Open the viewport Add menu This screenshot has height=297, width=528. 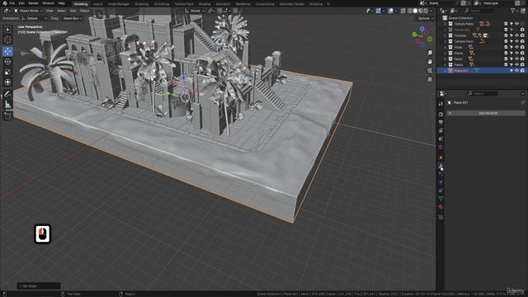click(73, 11)
